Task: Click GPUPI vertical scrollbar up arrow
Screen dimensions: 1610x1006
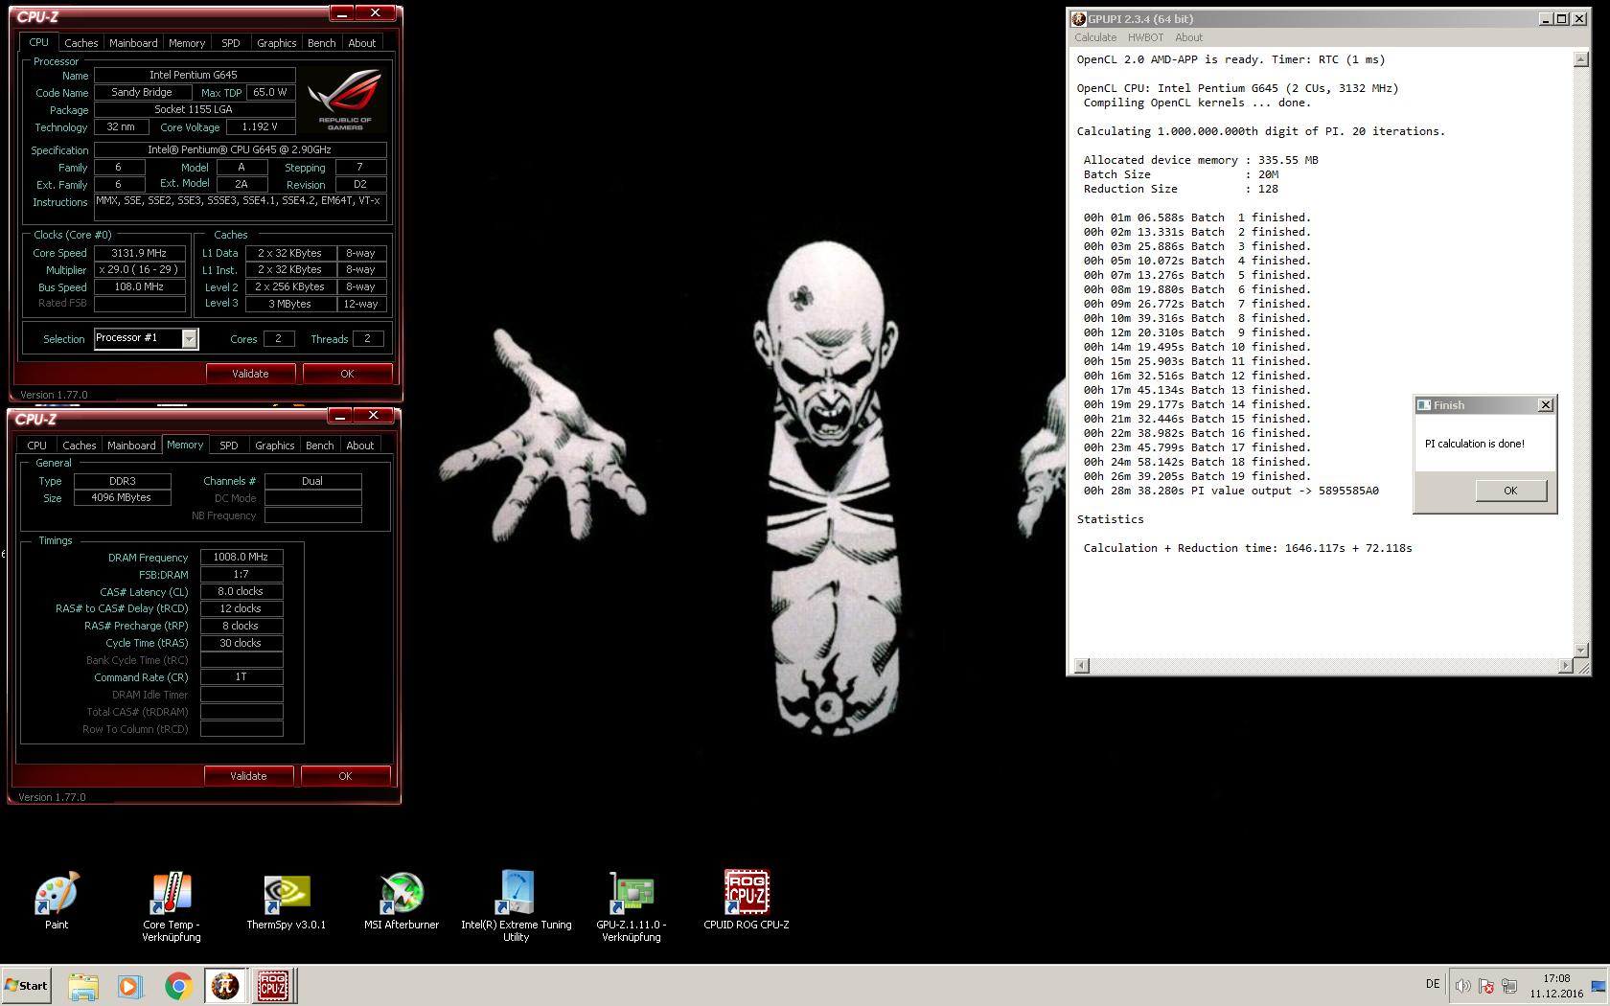Action: 1580,60
